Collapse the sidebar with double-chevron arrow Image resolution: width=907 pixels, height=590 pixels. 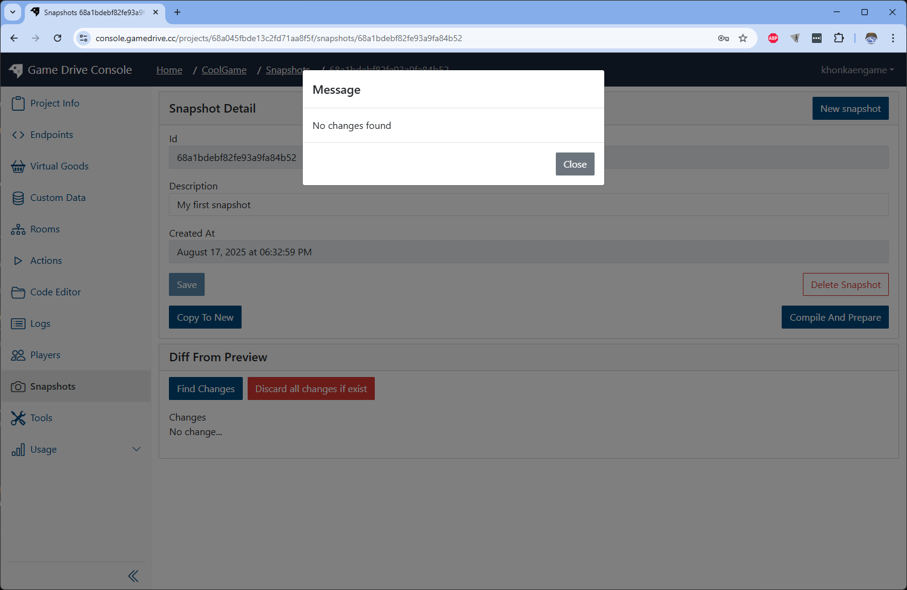[133, 576]
